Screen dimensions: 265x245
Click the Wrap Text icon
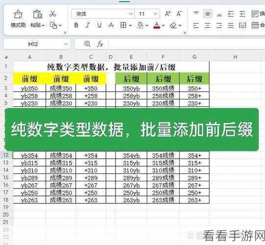coord(255,14)
